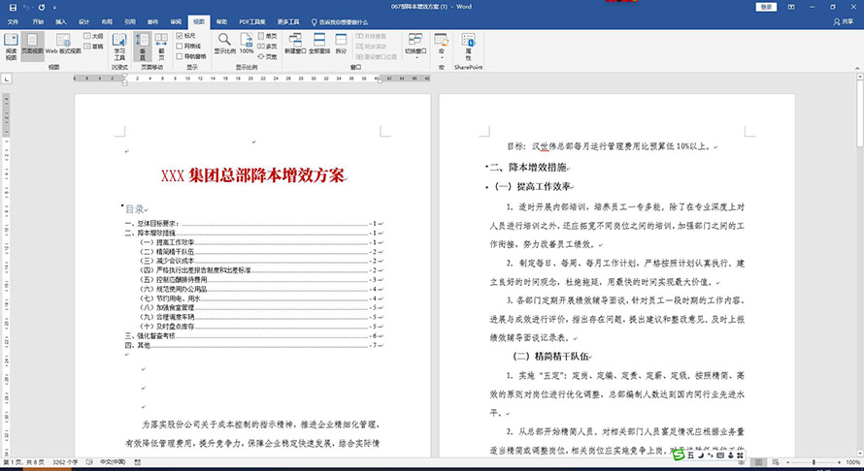The width and height of the screenshot is (864, 471).
Task: Click the Share button (共享)
Action: click(x=844, y=22)
